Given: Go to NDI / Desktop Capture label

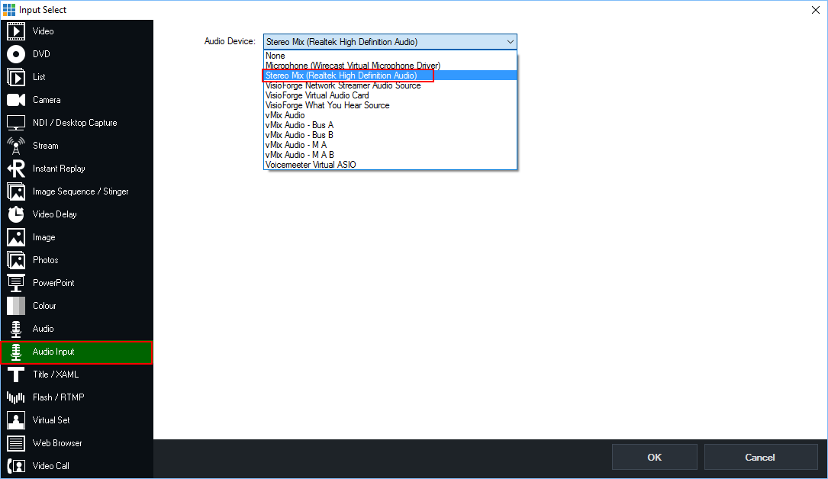Looking at the screenshot, I should (75, 122).
